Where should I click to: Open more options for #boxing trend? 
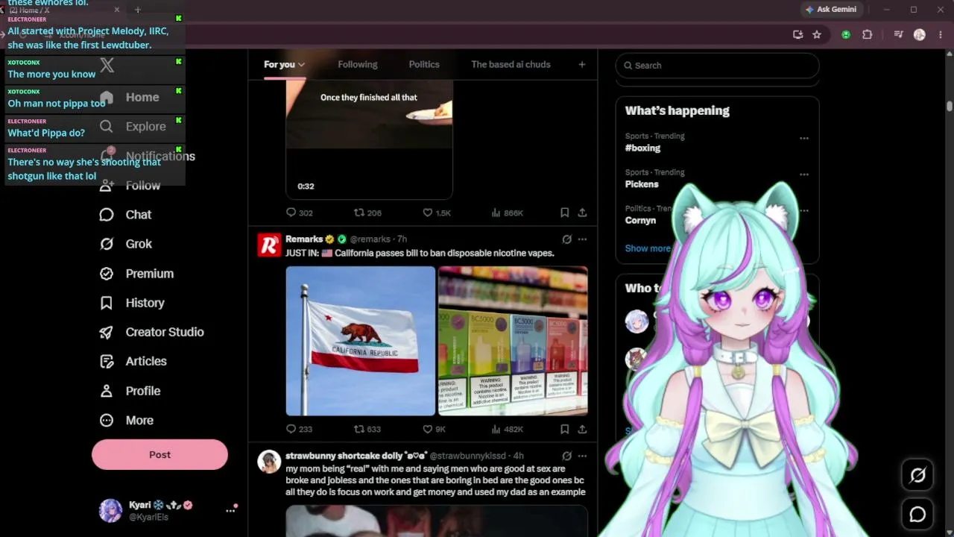pyautogui.click(x=804, y=138)
